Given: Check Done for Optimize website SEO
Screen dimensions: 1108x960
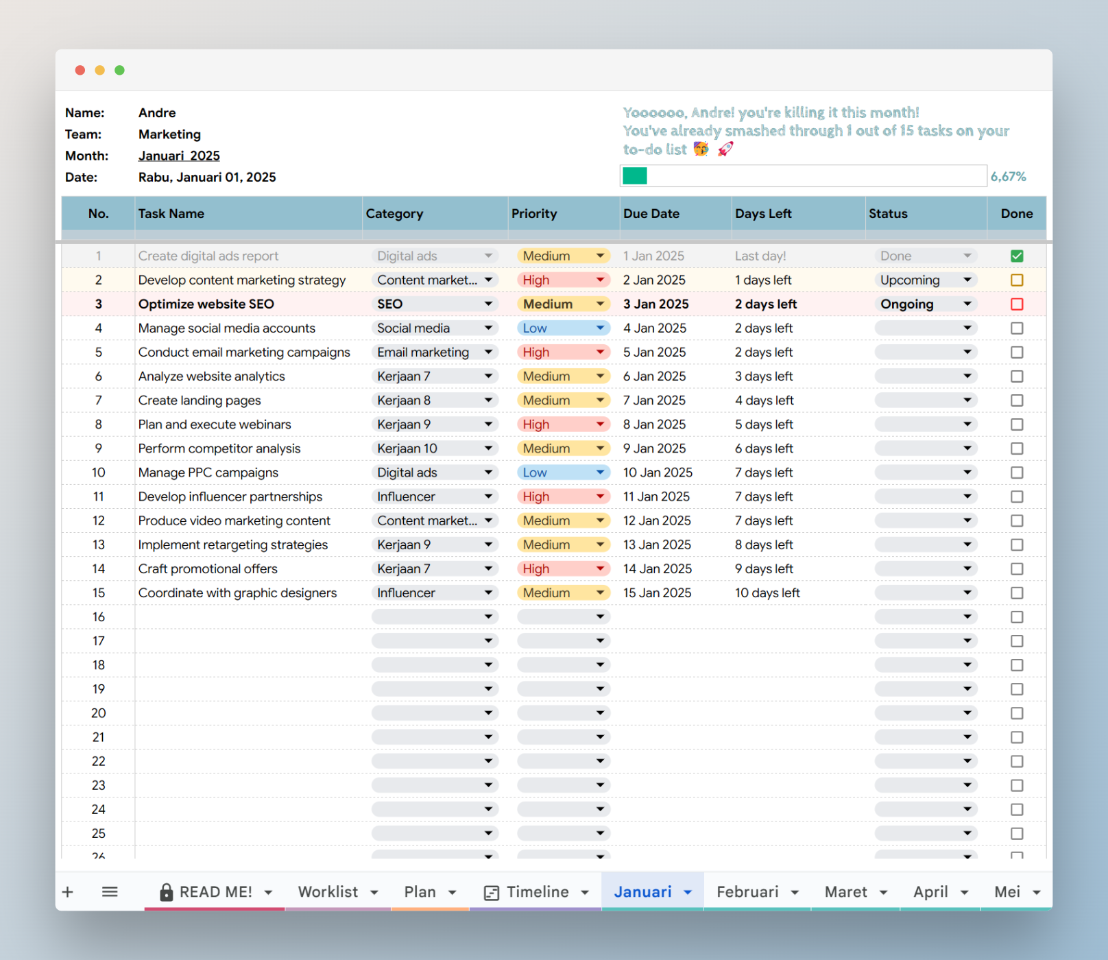Looking at the screenshot, I should (x=1017, y=304).
